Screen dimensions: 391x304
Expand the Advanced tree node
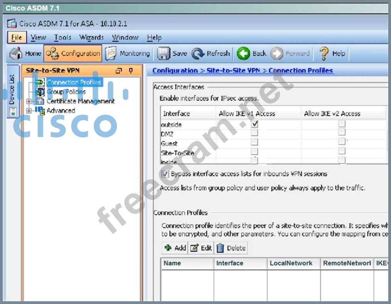coord(29,111)
